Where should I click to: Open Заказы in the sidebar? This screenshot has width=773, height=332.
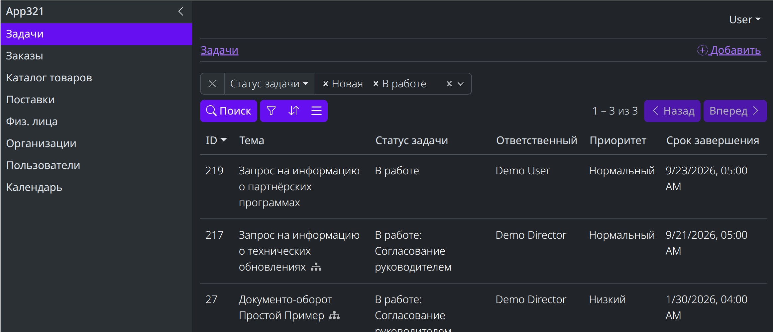coord(96,56)
